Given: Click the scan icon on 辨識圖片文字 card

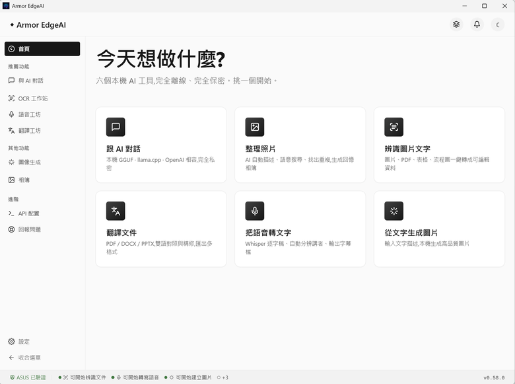Looking at the screenshot, I should [x=394, y=127].
